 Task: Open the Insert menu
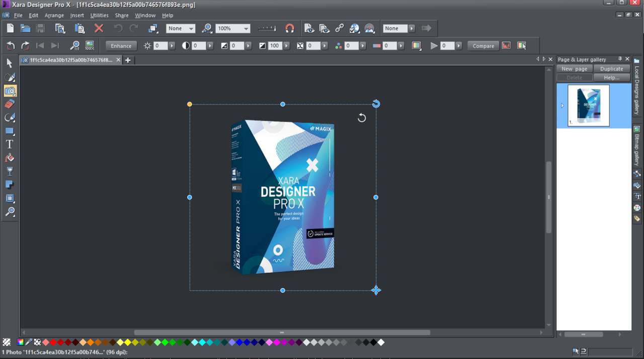pyautogui.click(x=77, y=16)
